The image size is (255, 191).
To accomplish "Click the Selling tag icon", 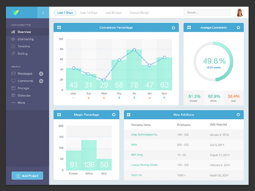I will 12,53.
